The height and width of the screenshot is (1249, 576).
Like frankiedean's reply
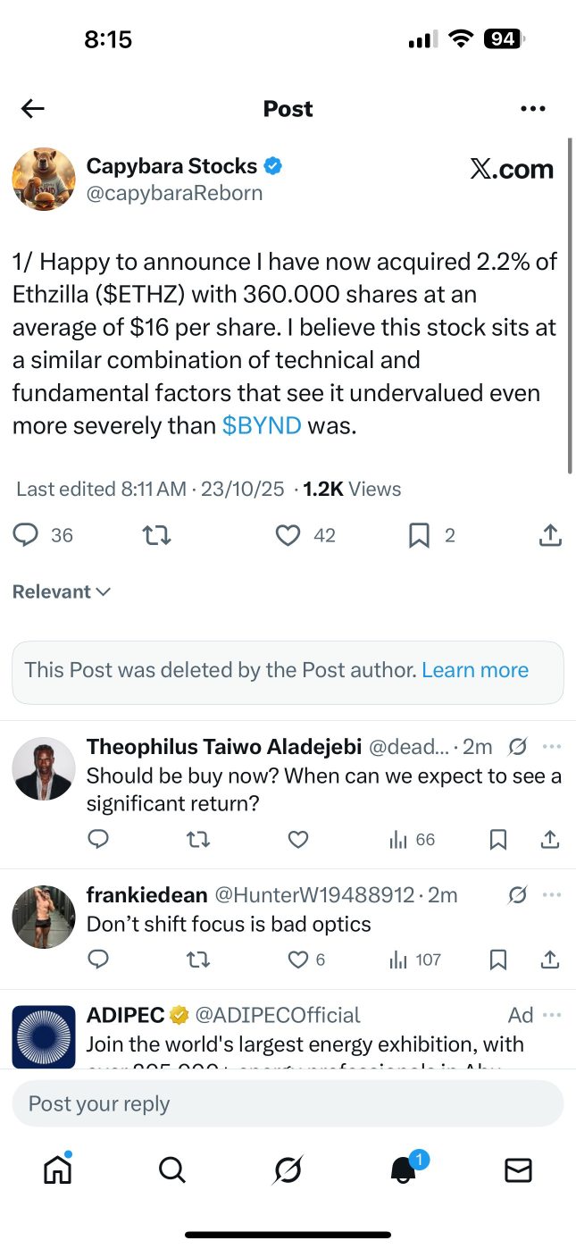(298, 960)
